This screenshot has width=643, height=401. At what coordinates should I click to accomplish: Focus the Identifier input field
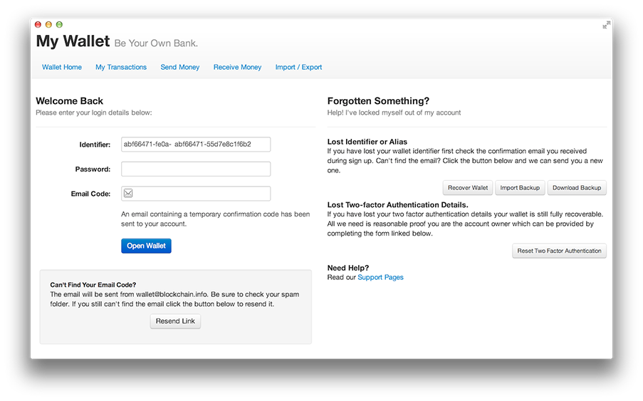(x=196, y=145)
